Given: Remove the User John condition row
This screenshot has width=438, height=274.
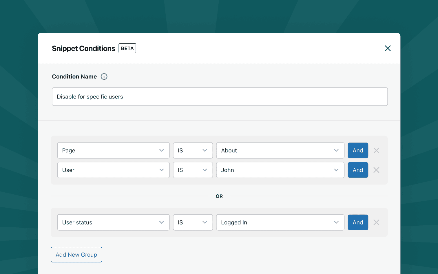Looking at the screenshot, I should 376,170.
